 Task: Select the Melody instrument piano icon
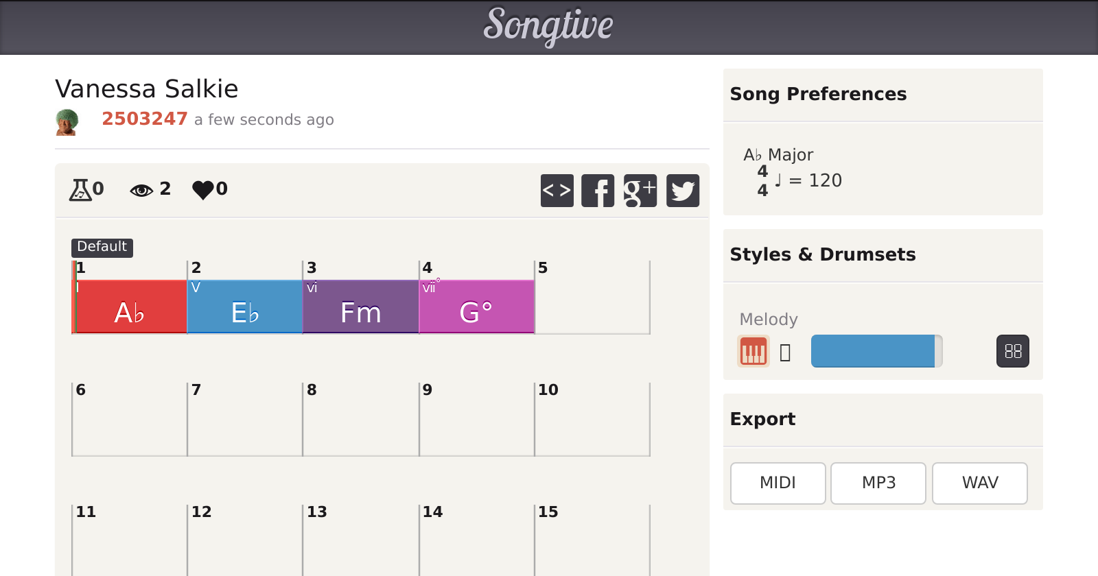(753, 351)
